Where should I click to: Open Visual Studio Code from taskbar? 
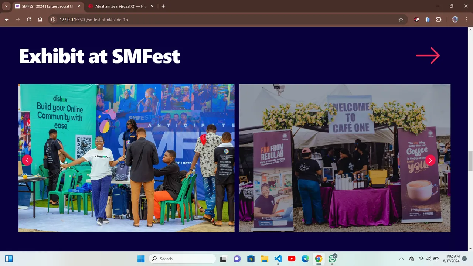pyautogui.click(x=278, y=259)
